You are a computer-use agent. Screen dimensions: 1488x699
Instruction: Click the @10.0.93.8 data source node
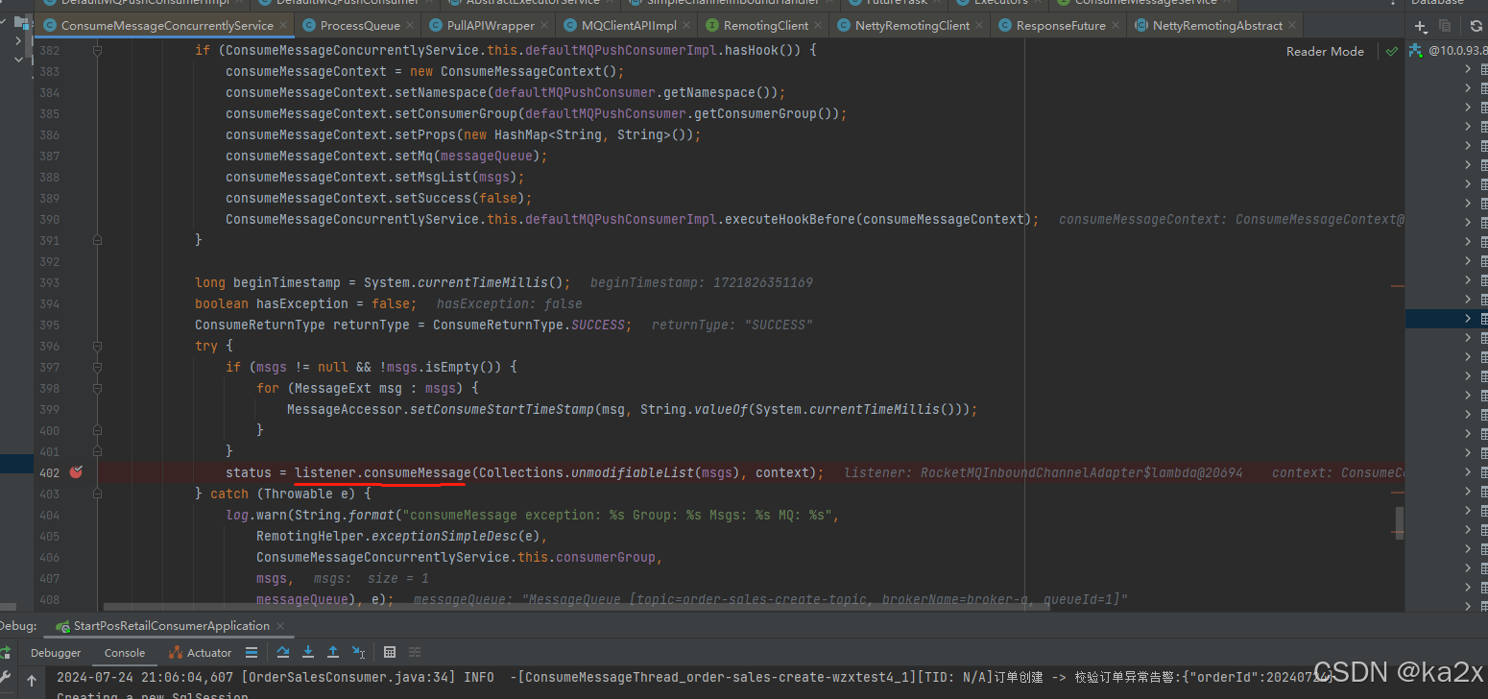coord(1448,50)
